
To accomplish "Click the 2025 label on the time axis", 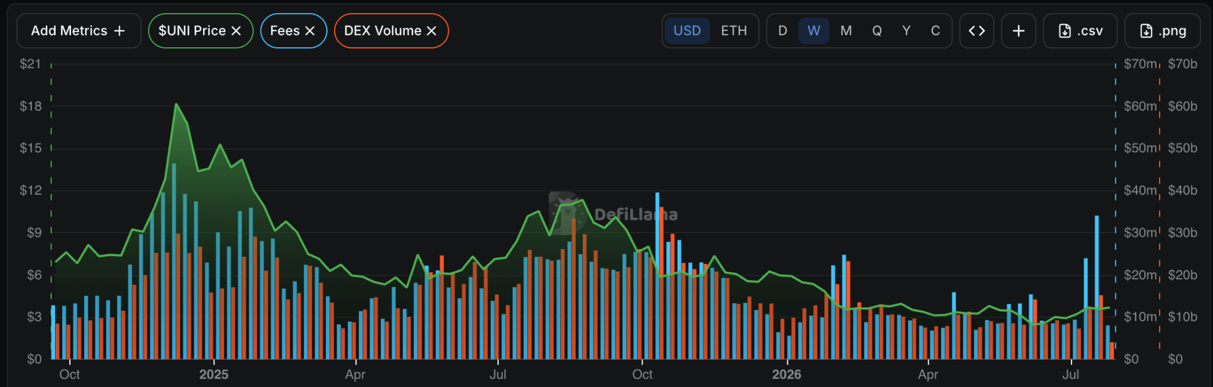I will pyautogui.click(x=214, y=375).
